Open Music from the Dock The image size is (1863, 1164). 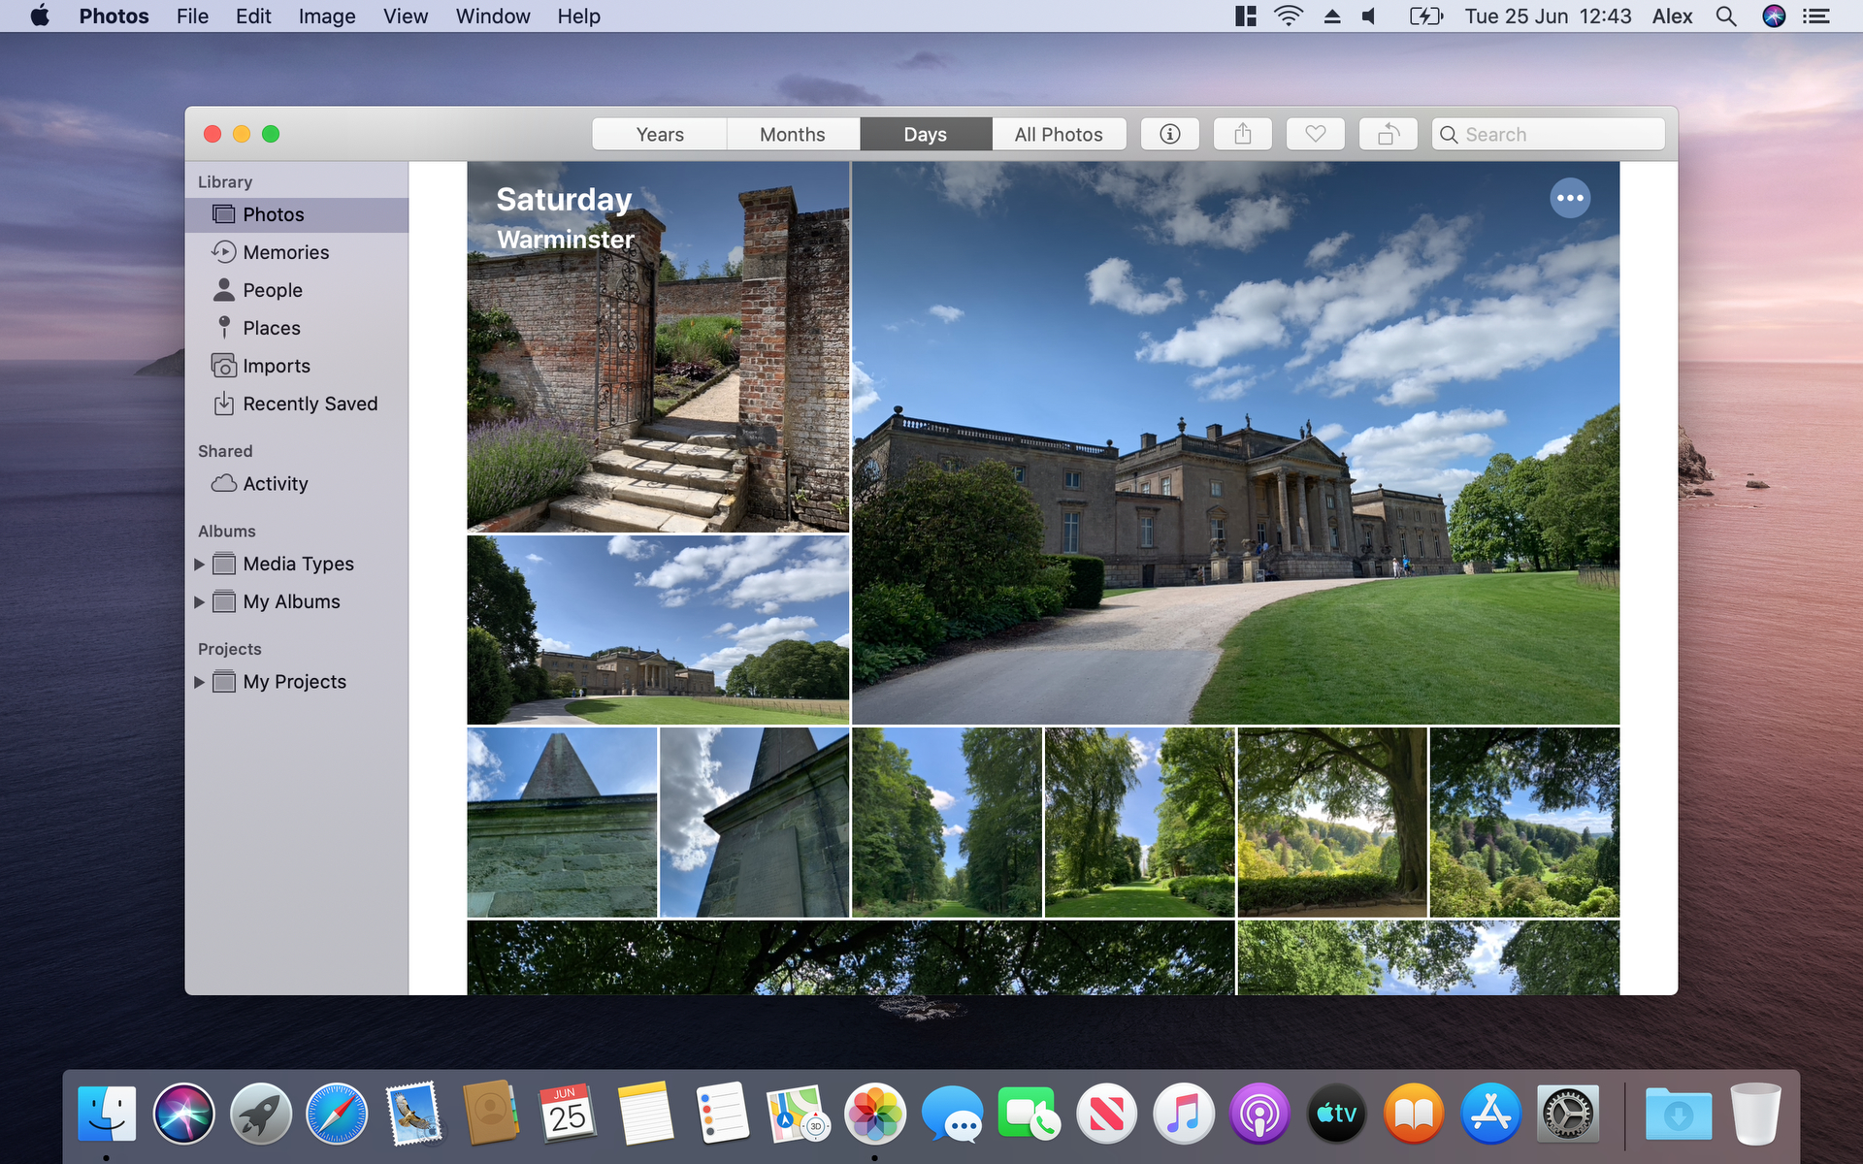[x=1184, y=1114]
